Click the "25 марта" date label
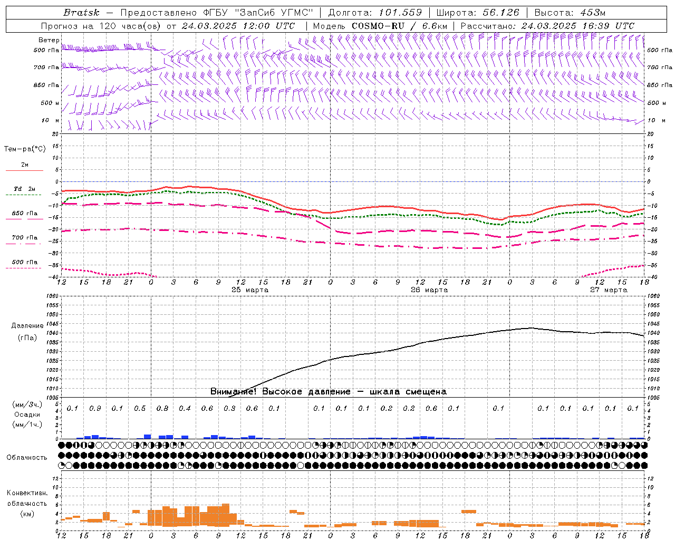 pos(250,290)
